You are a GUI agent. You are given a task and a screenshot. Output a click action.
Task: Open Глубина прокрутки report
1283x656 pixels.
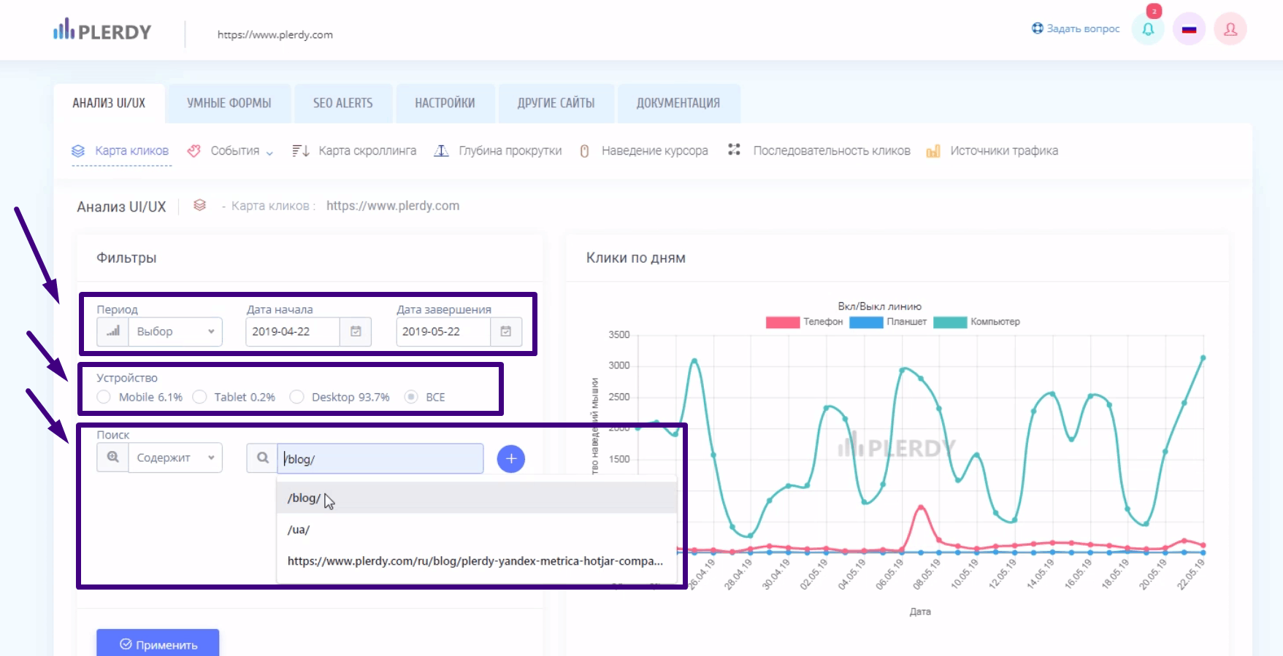[510, 151]
